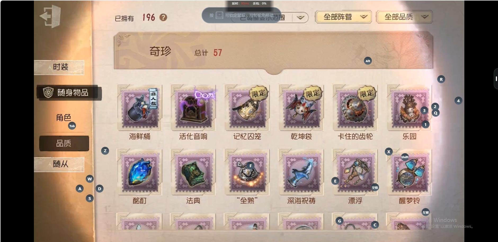Expand the 全部阵营 faction dropdown
Screen dimensions: 498x242
tap(343, 17)
